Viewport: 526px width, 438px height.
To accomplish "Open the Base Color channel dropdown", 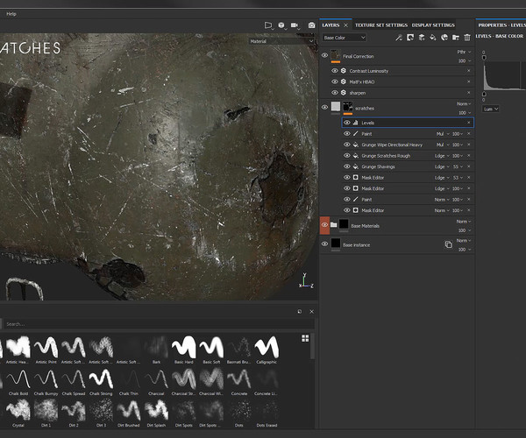I will tap(345, 38).
